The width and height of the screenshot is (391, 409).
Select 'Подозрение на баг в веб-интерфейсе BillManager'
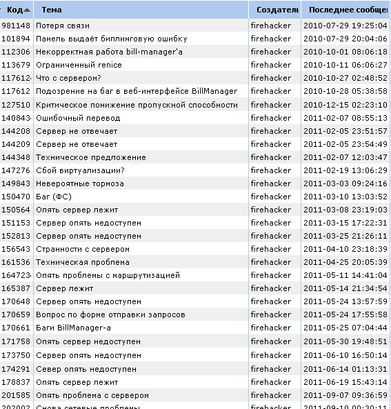pos(195,91)
